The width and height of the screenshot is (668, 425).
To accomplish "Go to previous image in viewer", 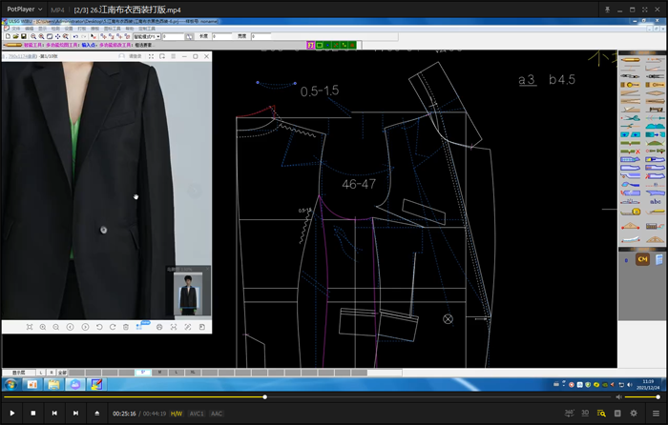I will tap(71, 327).
